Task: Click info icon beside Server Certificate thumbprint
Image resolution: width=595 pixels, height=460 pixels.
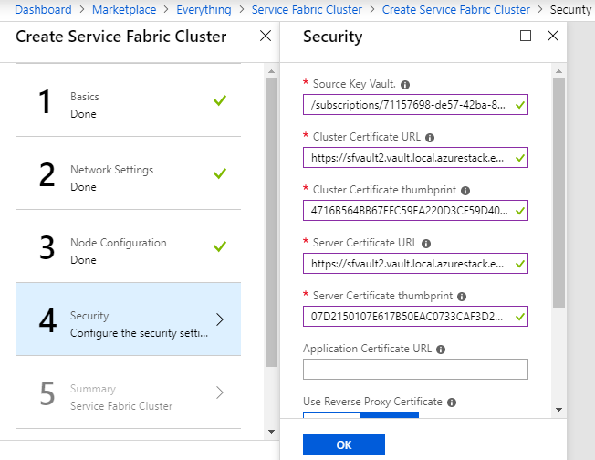Action: [x=462, y=297]
